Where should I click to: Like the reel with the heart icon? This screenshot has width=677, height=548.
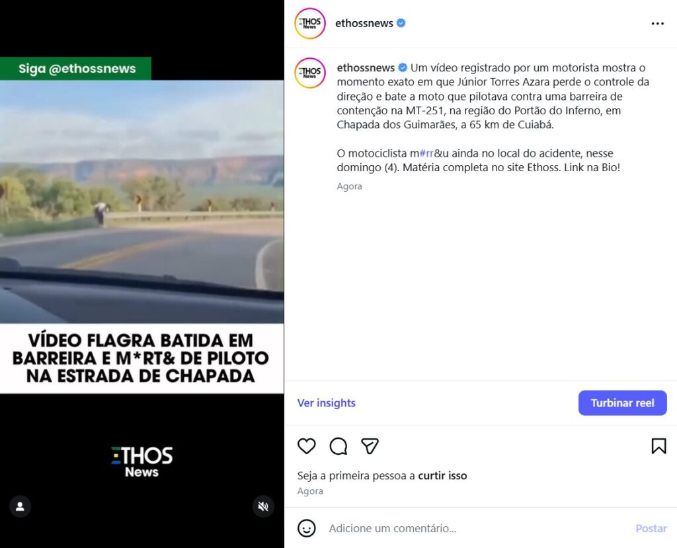coord(307,446)
